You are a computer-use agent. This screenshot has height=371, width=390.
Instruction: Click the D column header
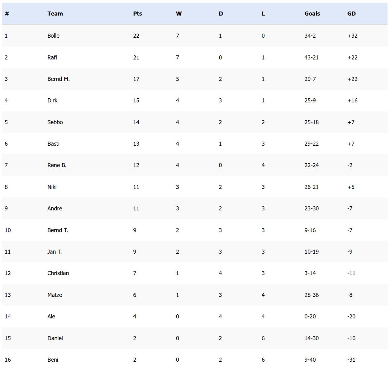tap(221, 14)
